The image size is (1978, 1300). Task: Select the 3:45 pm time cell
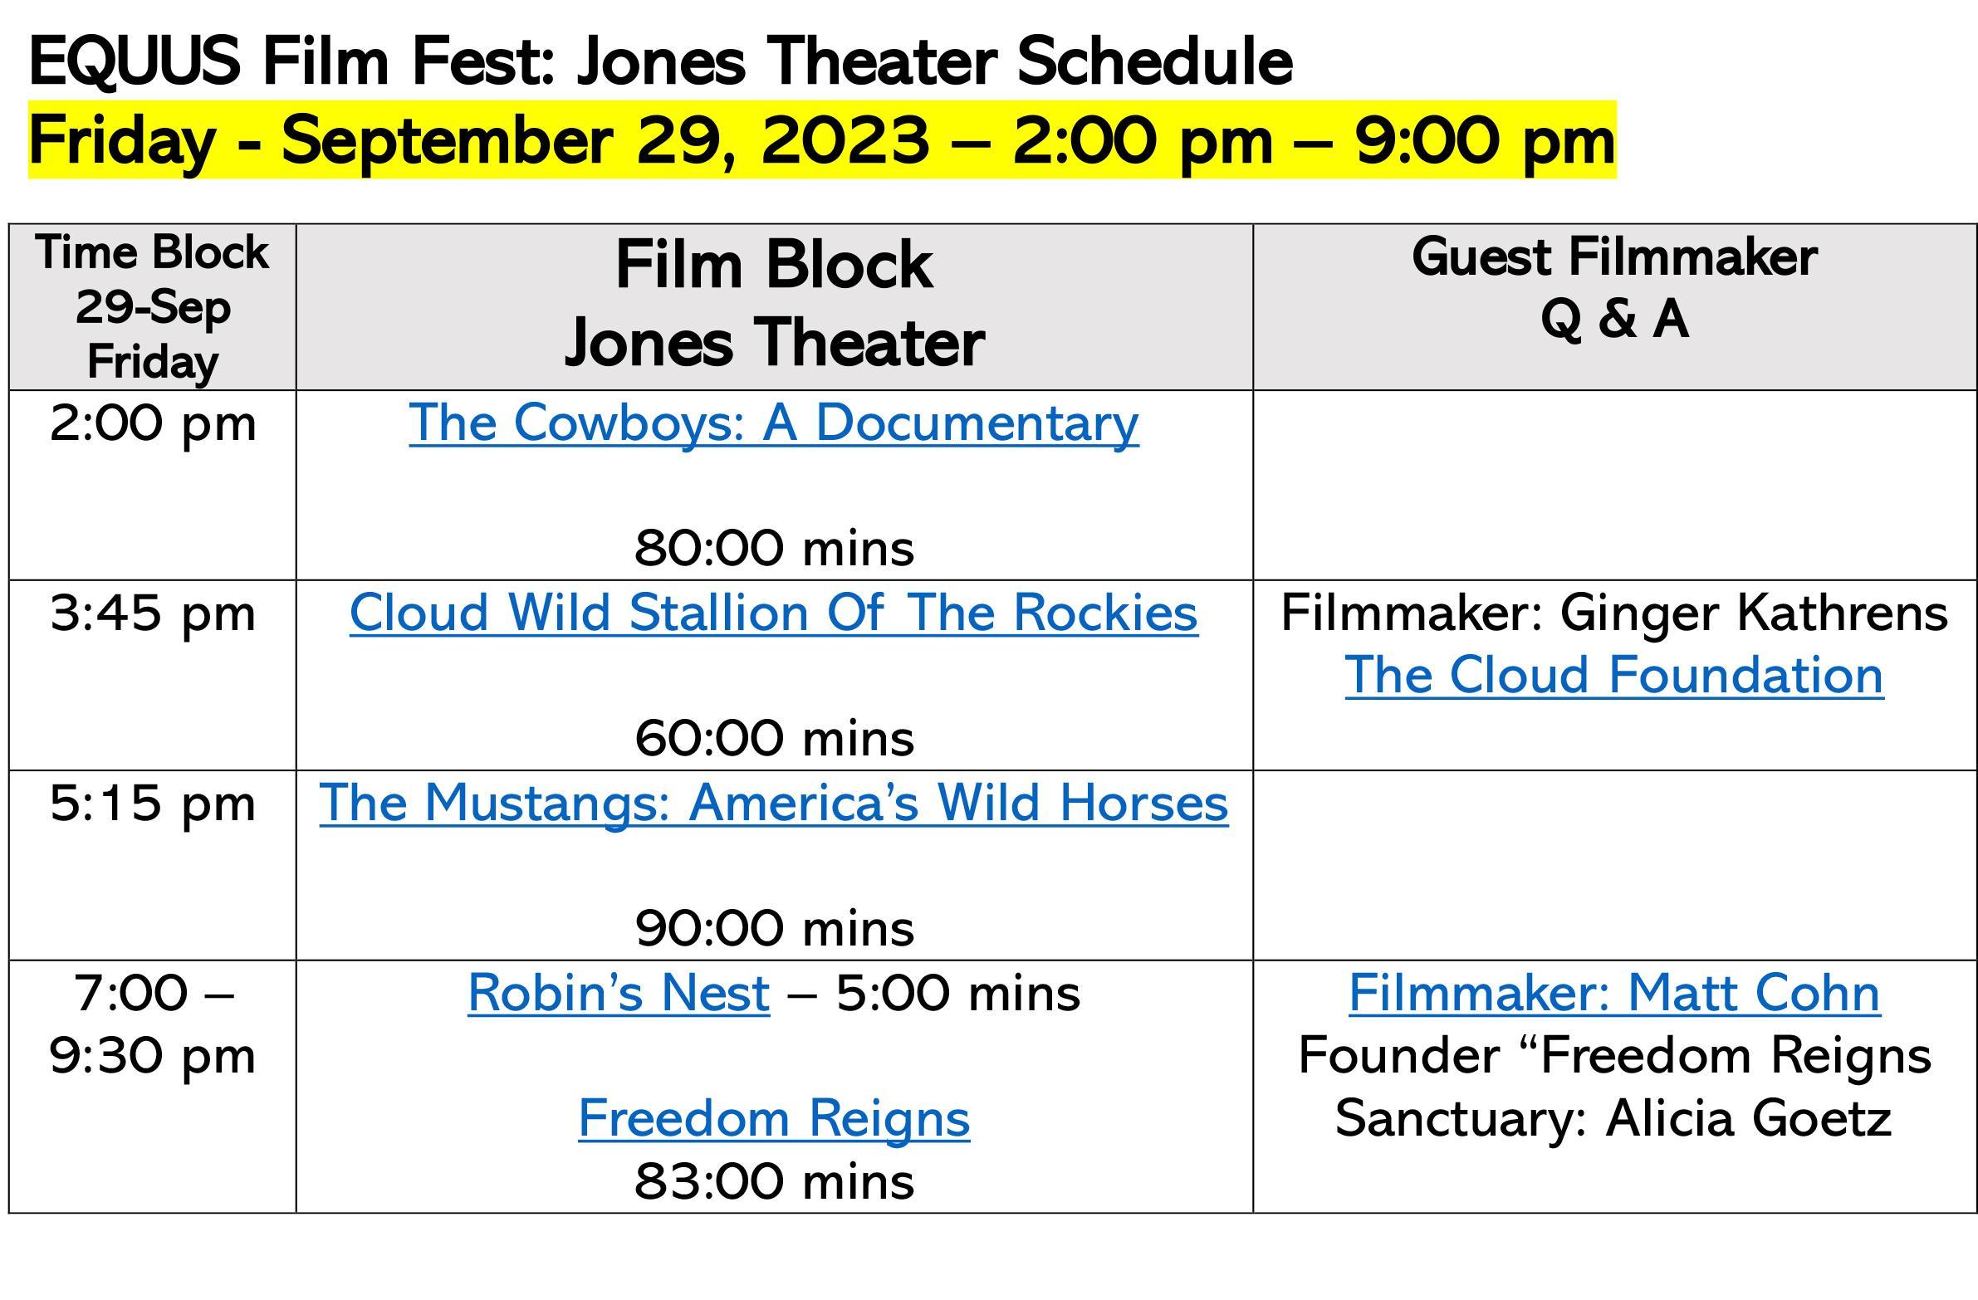coord(153,676)
